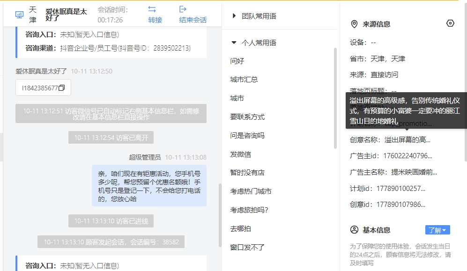
Task: Select the 城市 quick phrase
Action: [x=237, y=98]
